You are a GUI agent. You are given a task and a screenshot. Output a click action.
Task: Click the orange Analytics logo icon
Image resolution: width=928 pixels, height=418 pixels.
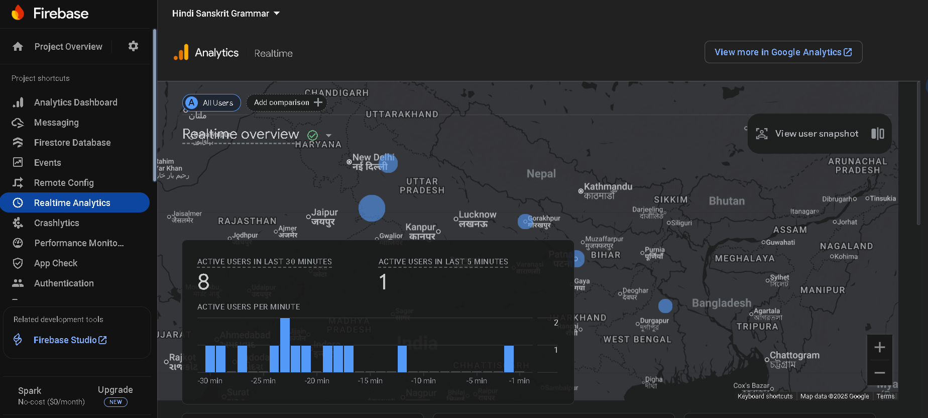point(181,52)
